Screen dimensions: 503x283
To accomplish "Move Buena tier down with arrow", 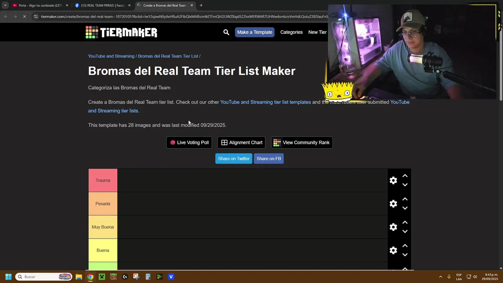I will pyautogui.click(x=405, y=255).
